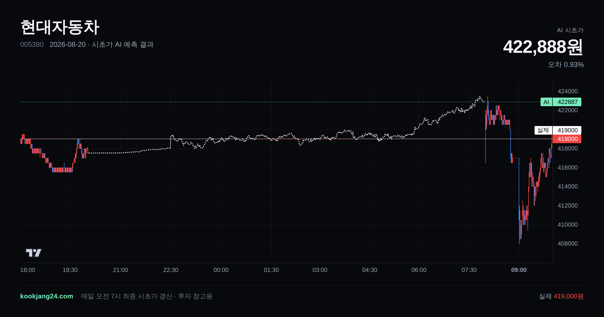Click the date text 2026-08-20 시초가 AI 예측 결과
The width and height of the screenshot is (604, 317).
[102, 45]
